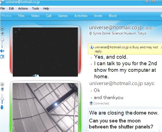Expand the options arrow above contact's webcam icon
The width and height of the screenshot is (162, 132).
(x=2, y=28)
